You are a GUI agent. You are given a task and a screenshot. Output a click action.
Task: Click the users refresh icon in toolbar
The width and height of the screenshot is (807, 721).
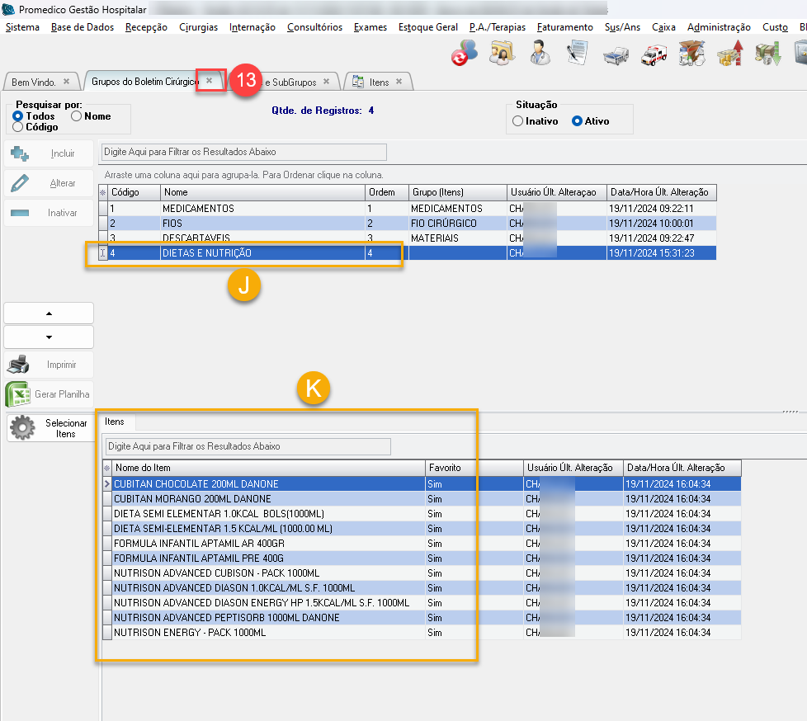[x=464, y=54]
